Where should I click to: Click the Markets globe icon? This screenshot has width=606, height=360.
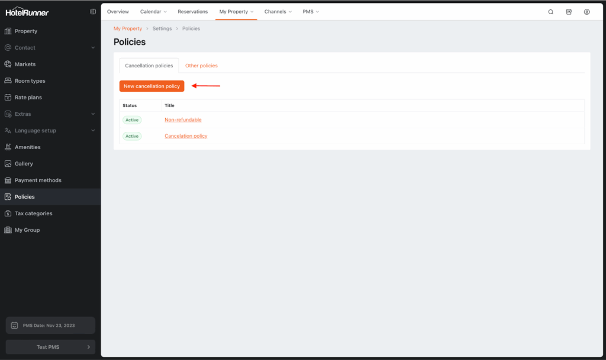pos(8,64)
